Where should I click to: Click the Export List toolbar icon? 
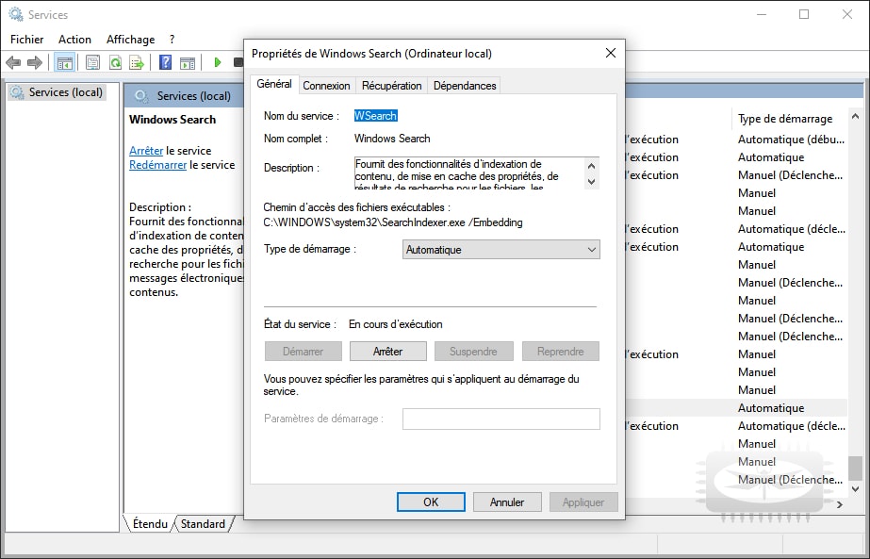pos(137,63)
